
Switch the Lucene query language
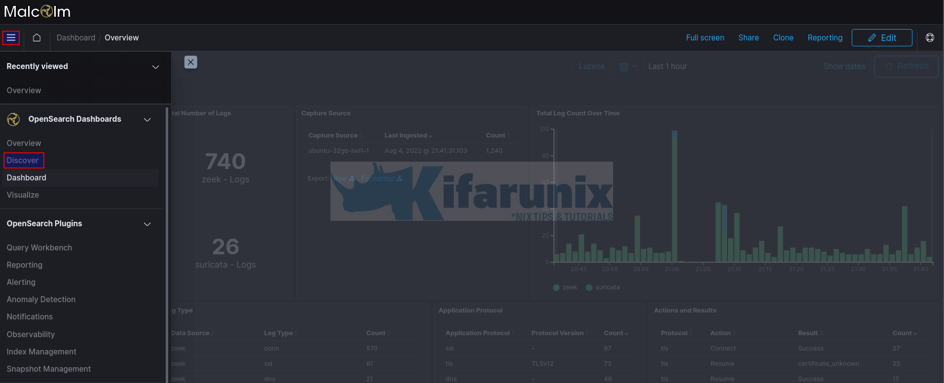(x=592, y=67)
